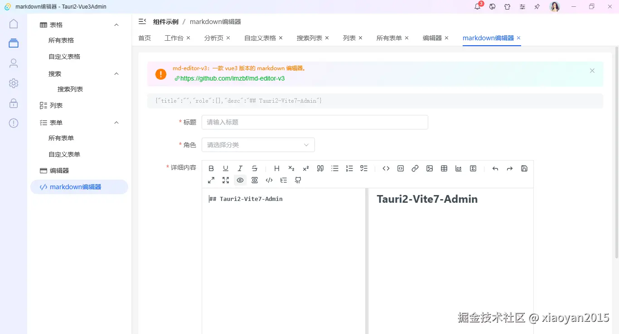The image size is (619, 334).
Task: Click the 请输入标题 title input field
Action: pos(315,122)
